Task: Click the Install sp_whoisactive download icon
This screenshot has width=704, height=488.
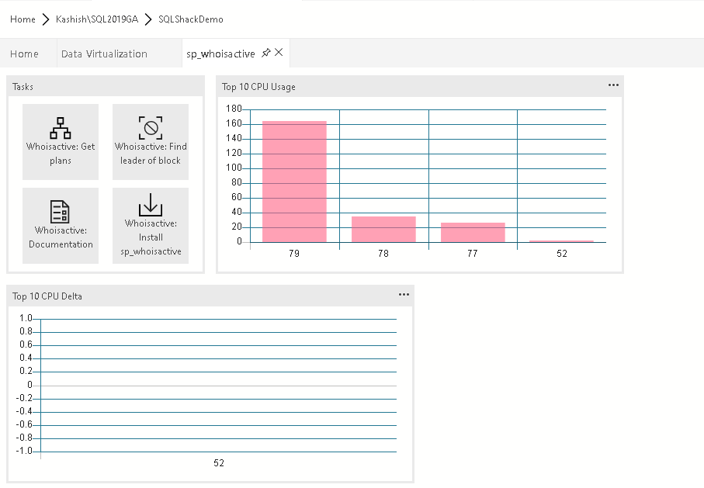Action: pyautogui.click(x=151, y=205)
